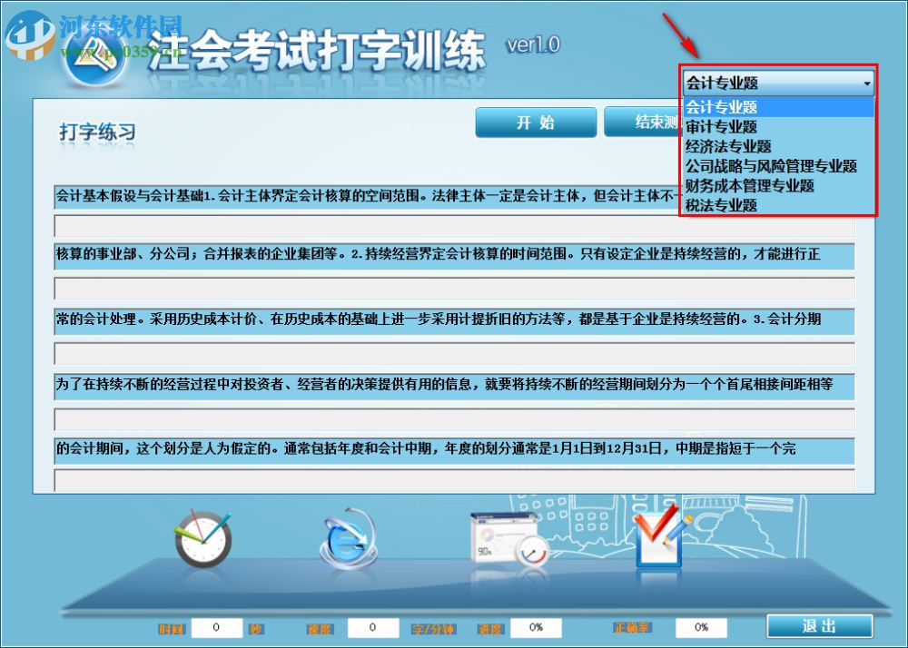The width and height of the screenshot is (908, 648).
Task: Click the 正确率 accuracy percentage field
Action: pyautogui.click(x=699, y=626)
